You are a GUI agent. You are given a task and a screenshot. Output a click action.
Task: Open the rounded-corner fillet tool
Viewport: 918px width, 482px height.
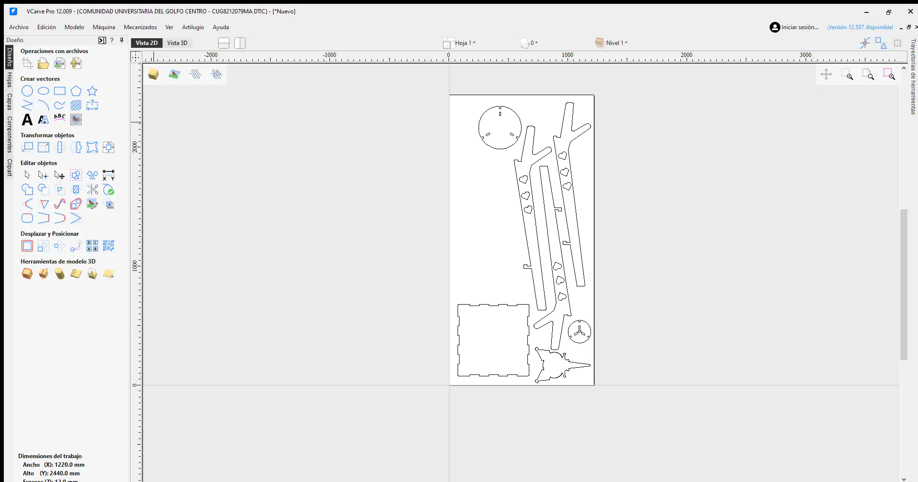27,218
